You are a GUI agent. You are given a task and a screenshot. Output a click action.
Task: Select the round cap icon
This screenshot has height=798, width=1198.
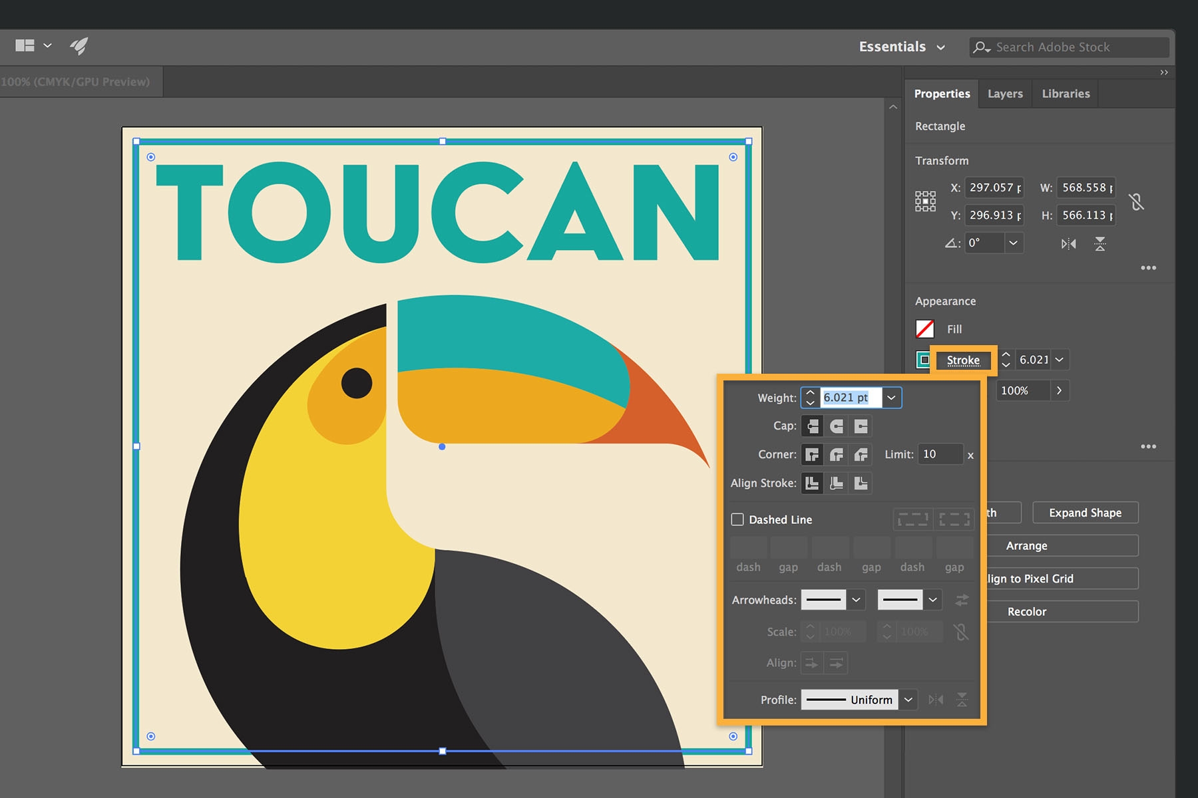pos(837,426)
